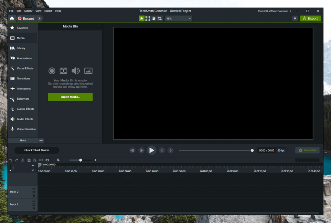The image size is (331, 223).
Task: Open the Behaviors panel
Action: coord(23,99)
